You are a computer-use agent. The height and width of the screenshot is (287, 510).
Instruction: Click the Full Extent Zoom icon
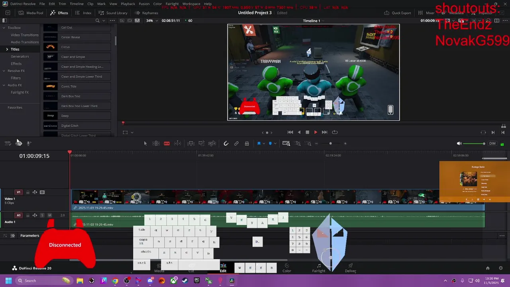click(286, 143)
